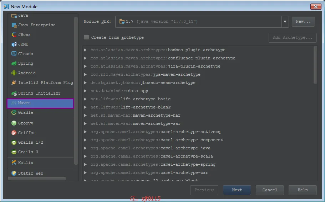This screenshot has width=325, height=202.
Task: Click the Previous button
Action: pos(204,190)
